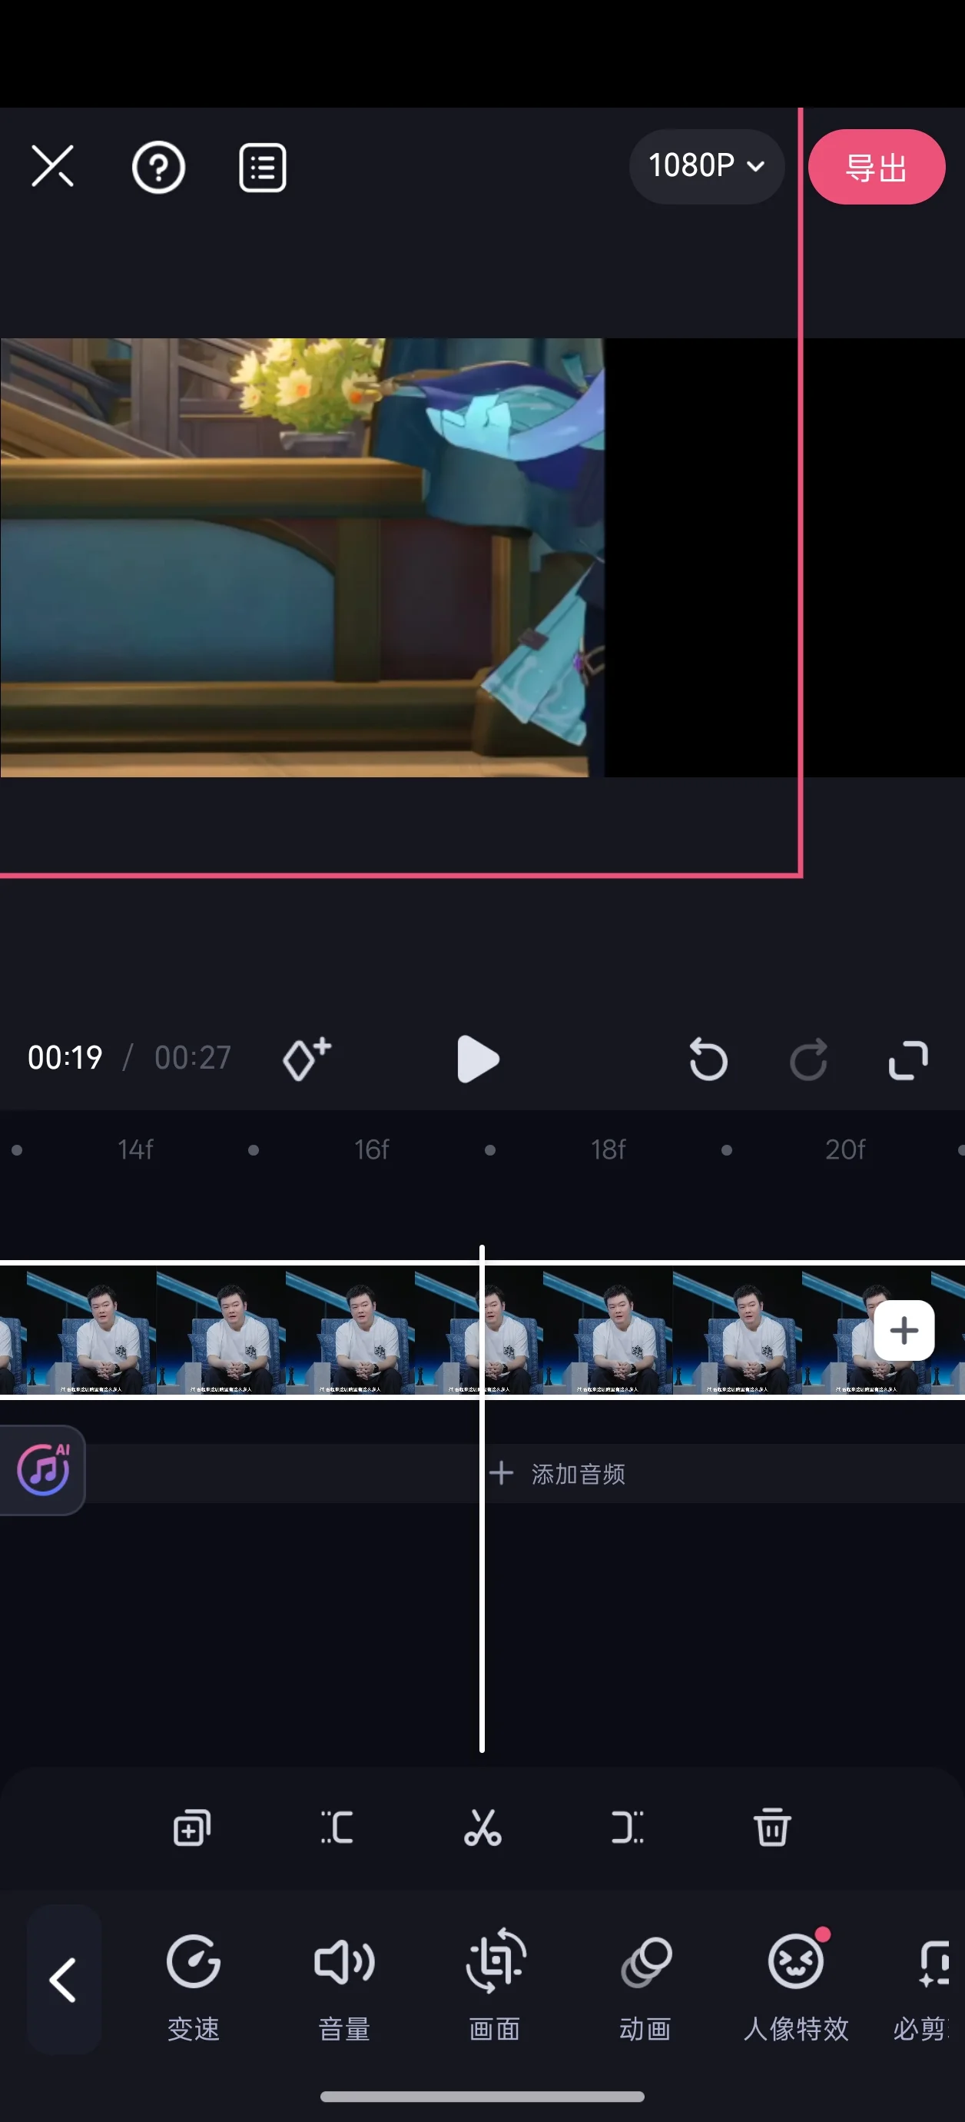Screen dimensions: 965x2122
Task: Tap 添加音频 to add audio
Action: (x=559, y=1474)
